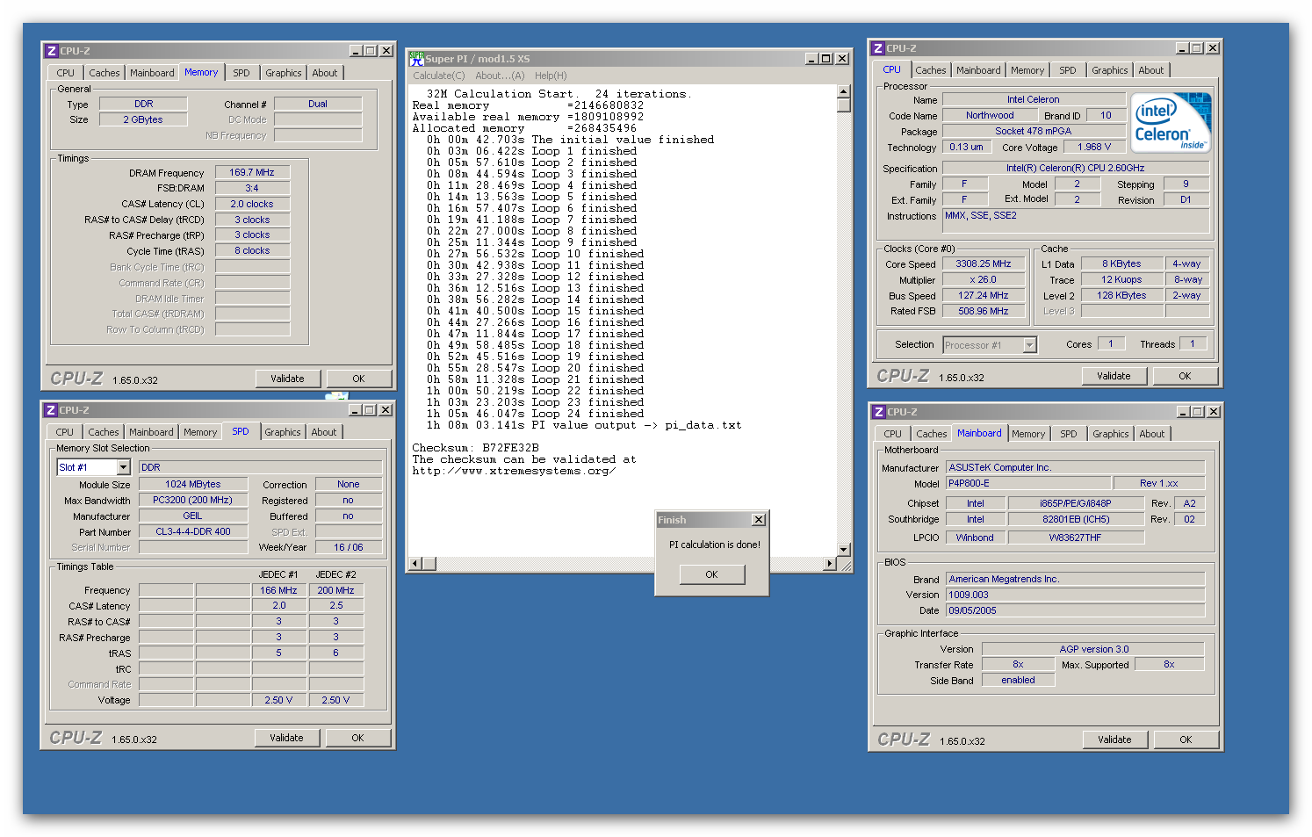Click Validate in CPU tab window
This screenshot has height=837, width=1312.
coord(1114,376)
